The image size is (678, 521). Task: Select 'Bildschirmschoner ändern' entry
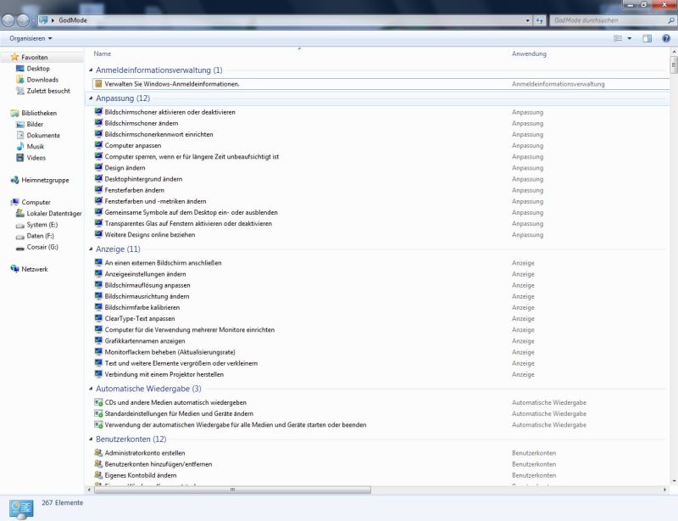(x=141, y=123)
